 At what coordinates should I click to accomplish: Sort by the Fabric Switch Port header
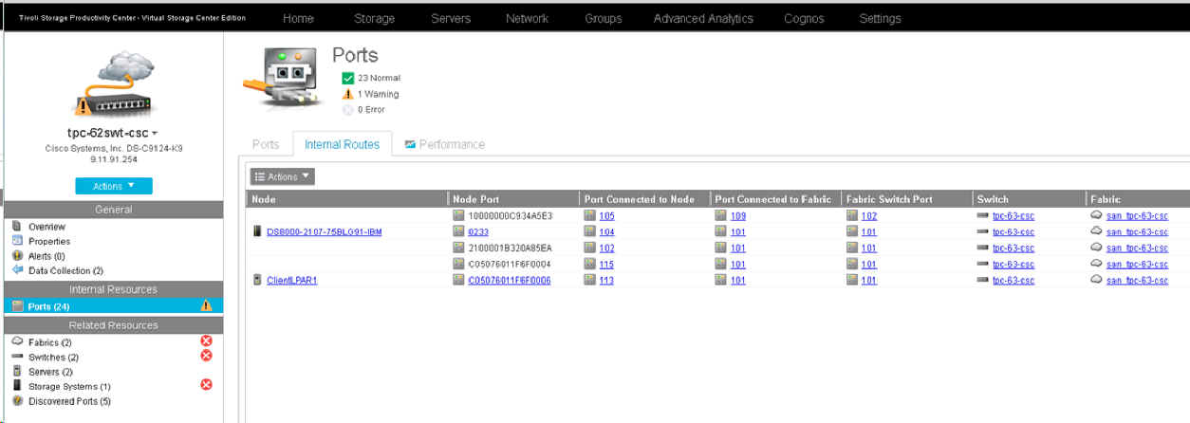[x=907, y=199]
